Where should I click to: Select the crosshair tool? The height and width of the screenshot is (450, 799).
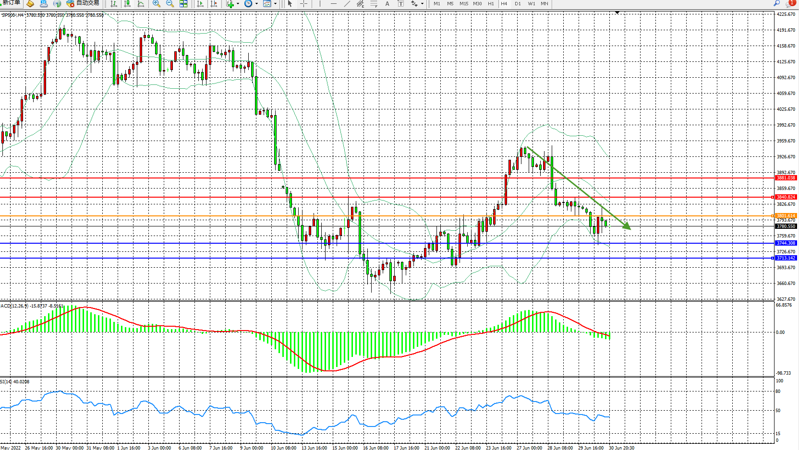click(x=303, y=4)
